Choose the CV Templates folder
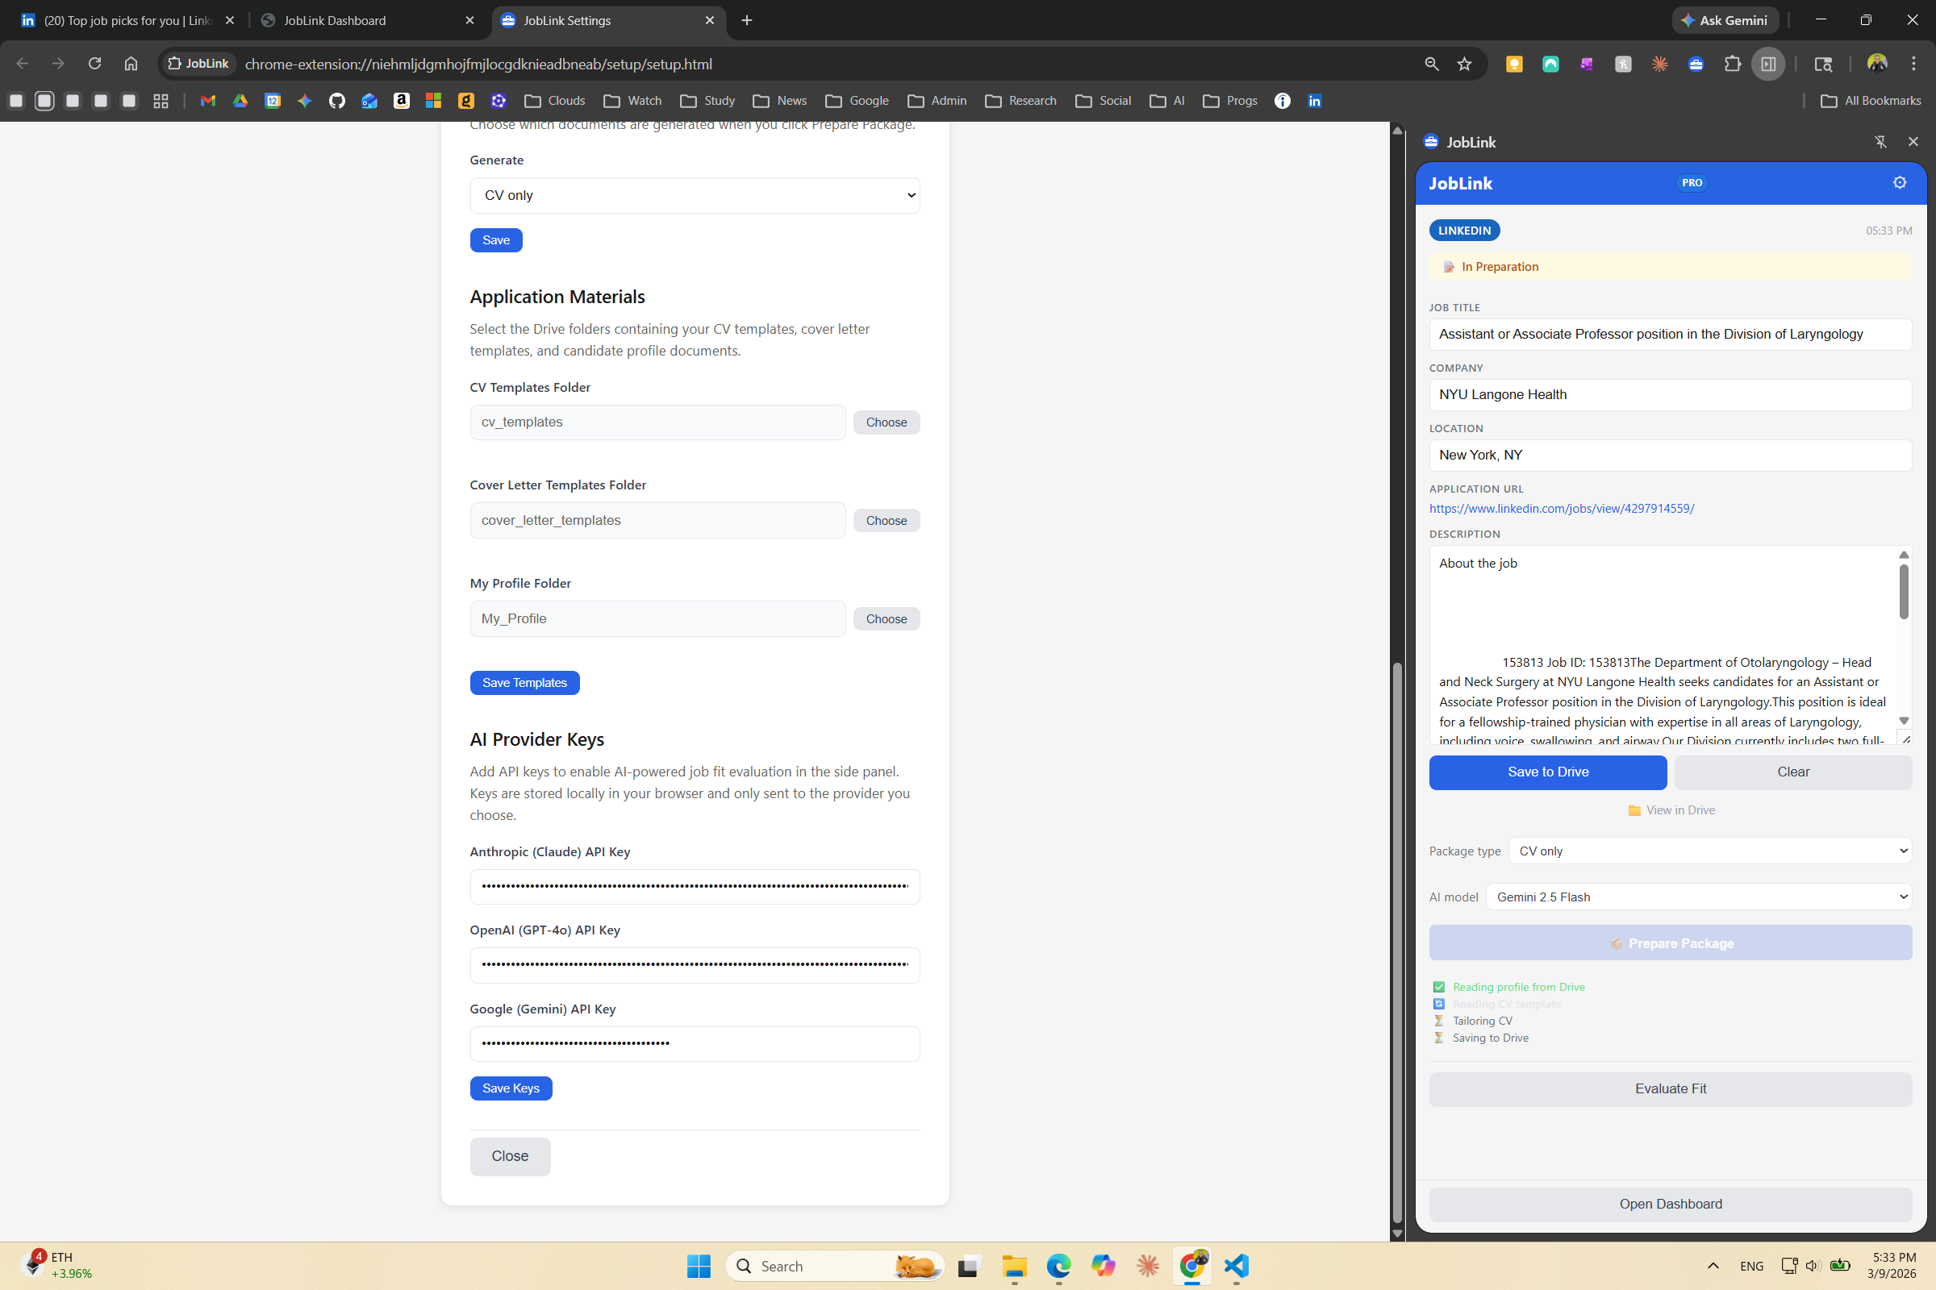Image resolution: width=1936 pixels, height=1290 pixels. 886,422
